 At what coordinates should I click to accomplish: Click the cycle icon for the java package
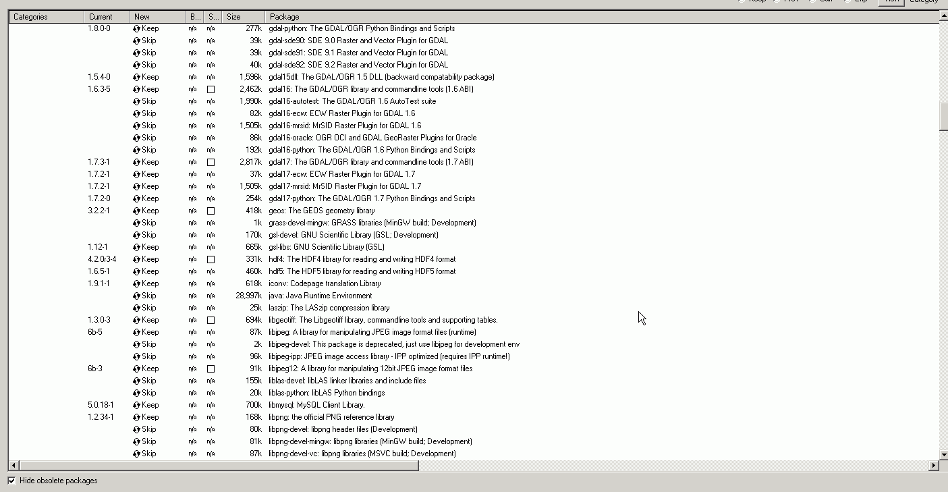136,296
